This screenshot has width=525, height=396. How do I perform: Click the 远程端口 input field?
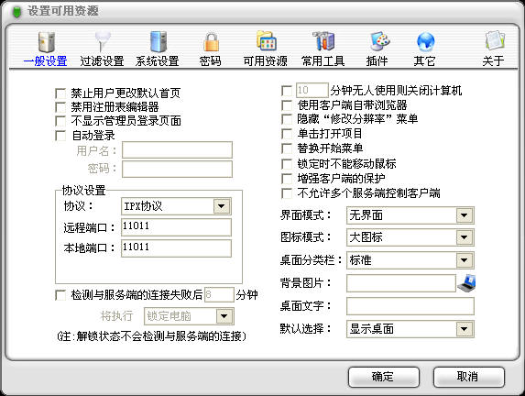click(x=176, y=227)
